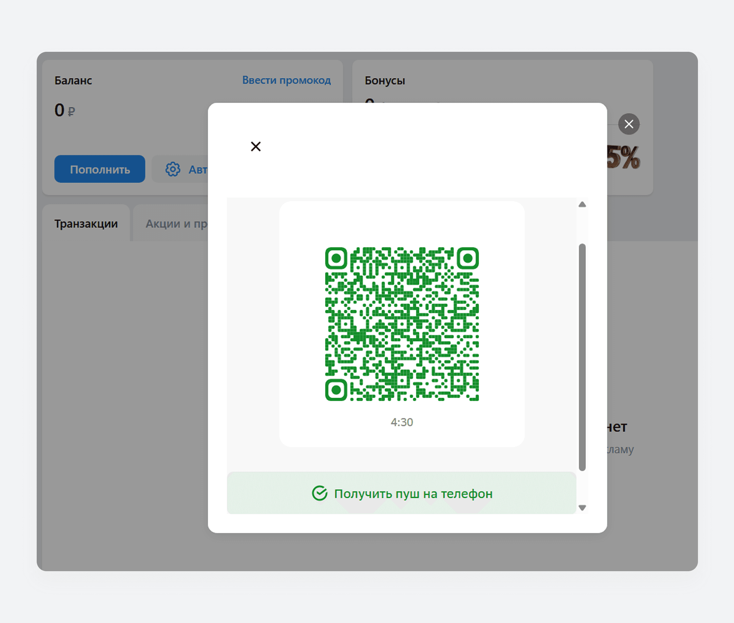Click the 0 ₽ balance amount

[x=65, y=110]
